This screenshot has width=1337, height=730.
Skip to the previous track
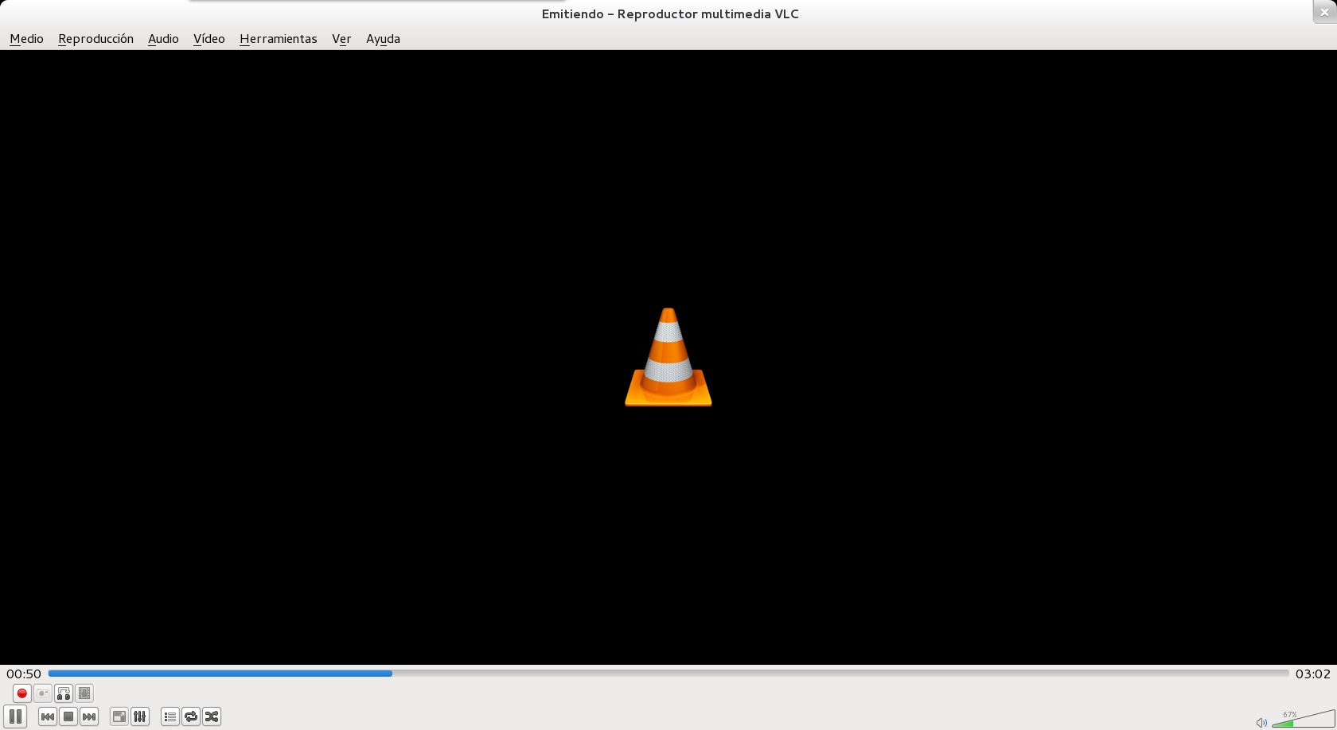pos(48,716)
